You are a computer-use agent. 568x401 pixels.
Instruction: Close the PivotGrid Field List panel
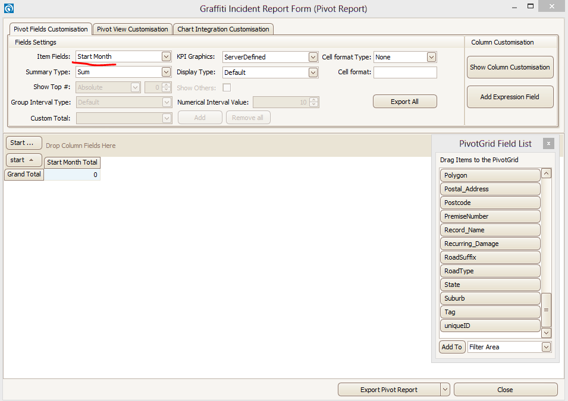point(548,143)
